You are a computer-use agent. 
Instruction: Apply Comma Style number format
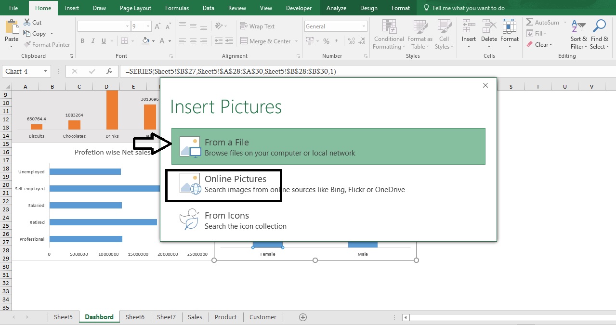tap(337, 41)
